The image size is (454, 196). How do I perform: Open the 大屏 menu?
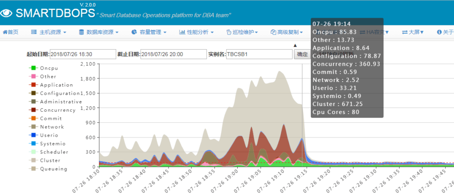click(x=413, y=32)
